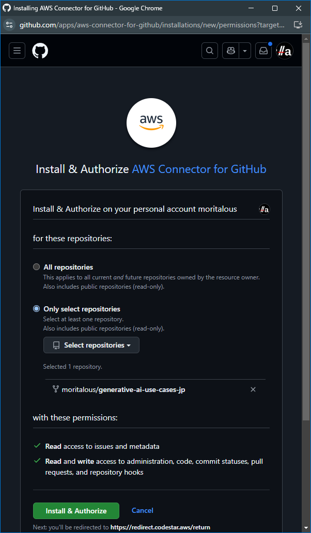Image resolution: width=311 pixels, height=533 pixels.
Task: Click the Install & Authorize button
Action: point(76,510)
